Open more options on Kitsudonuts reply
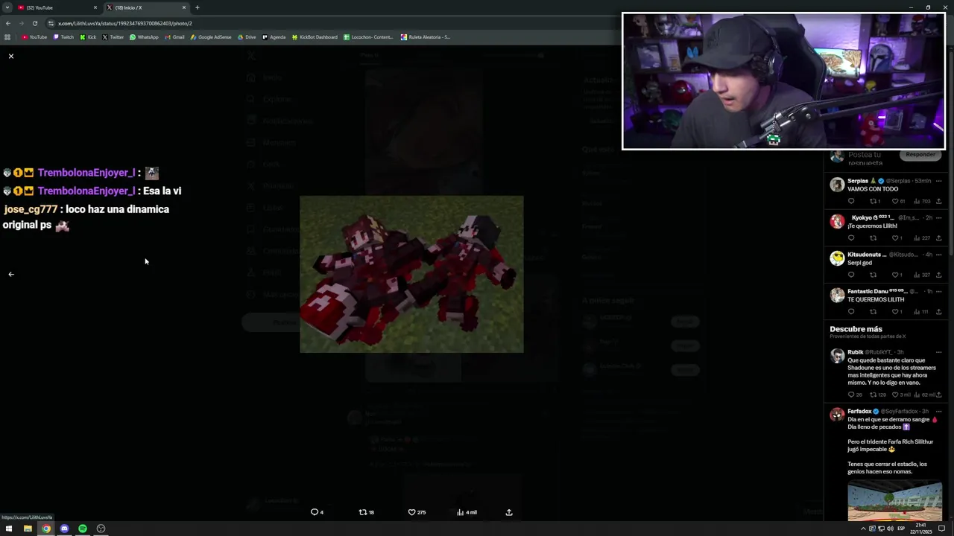This screenshot has height=536, width=954. [938, 255]
